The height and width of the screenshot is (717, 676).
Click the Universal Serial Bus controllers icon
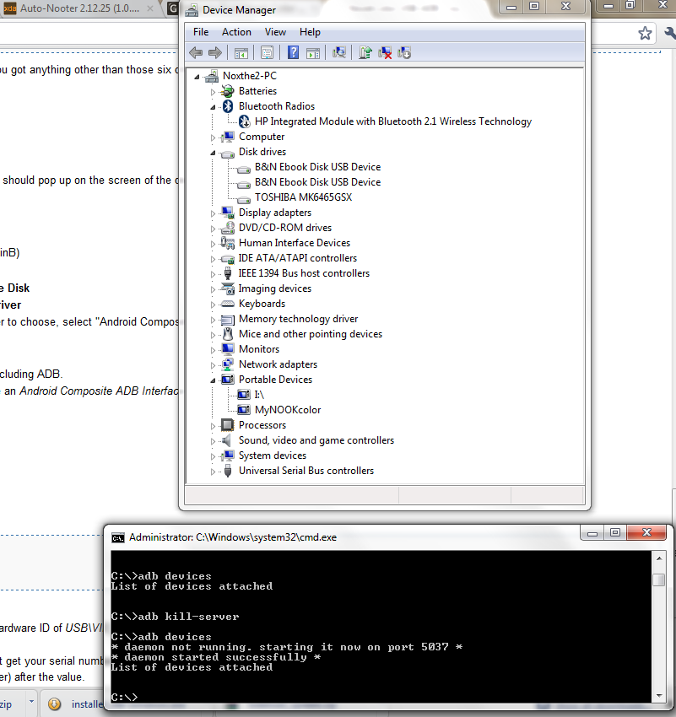(x=228, y=471)
